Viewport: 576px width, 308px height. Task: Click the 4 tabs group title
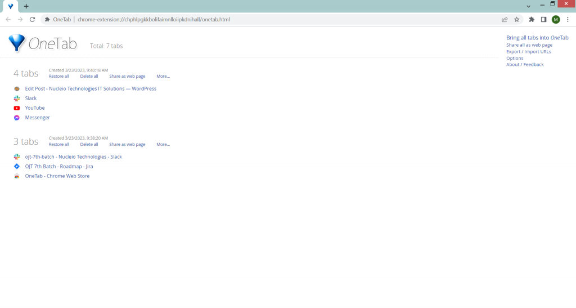(x=26, y=73)
